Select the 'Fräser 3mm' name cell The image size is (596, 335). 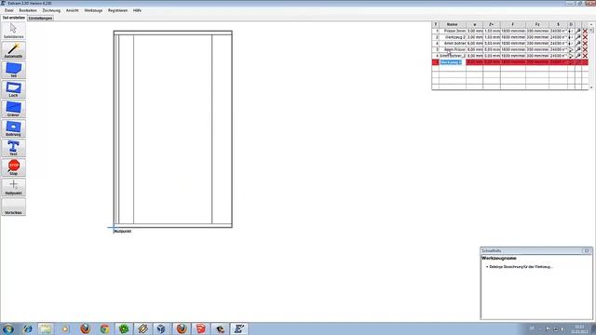pos(453,31)
